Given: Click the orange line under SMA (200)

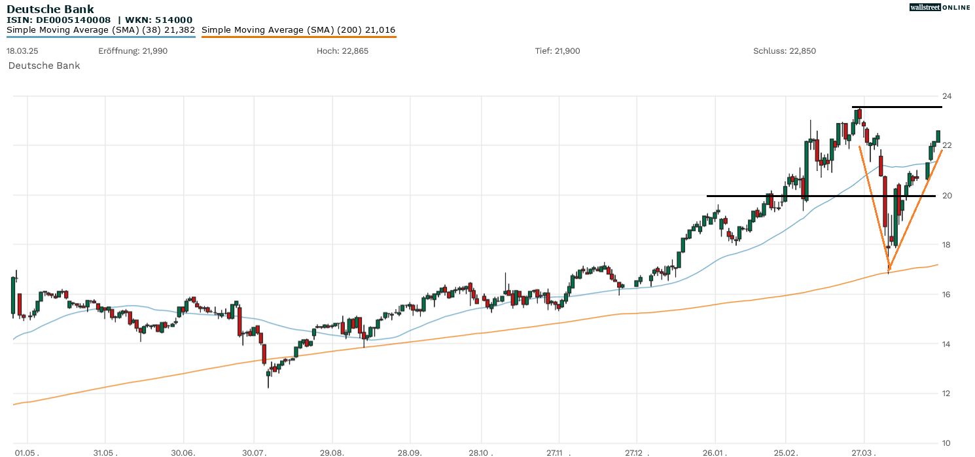Looking at the screenshot, I should point(298,37).
